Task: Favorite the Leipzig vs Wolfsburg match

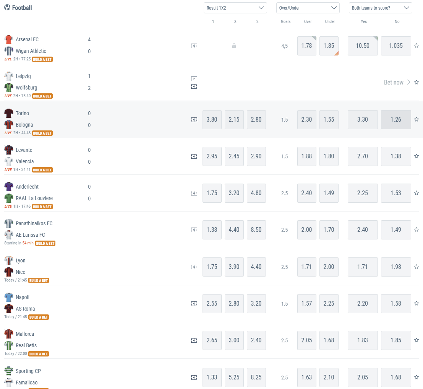Action: click(417, 82)
